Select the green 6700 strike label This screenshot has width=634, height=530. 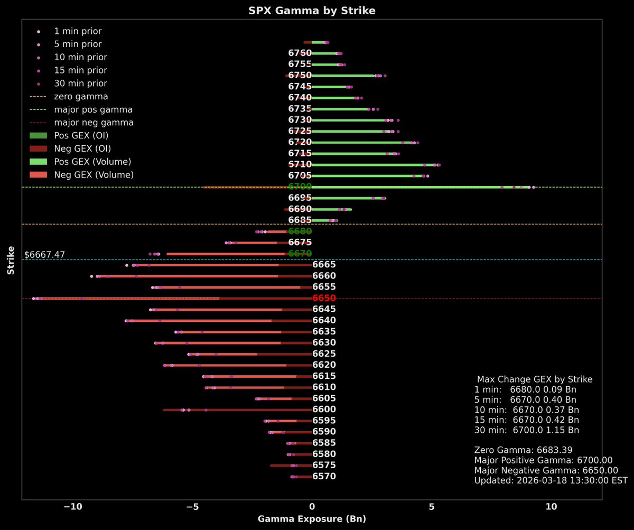pos(300,187)
